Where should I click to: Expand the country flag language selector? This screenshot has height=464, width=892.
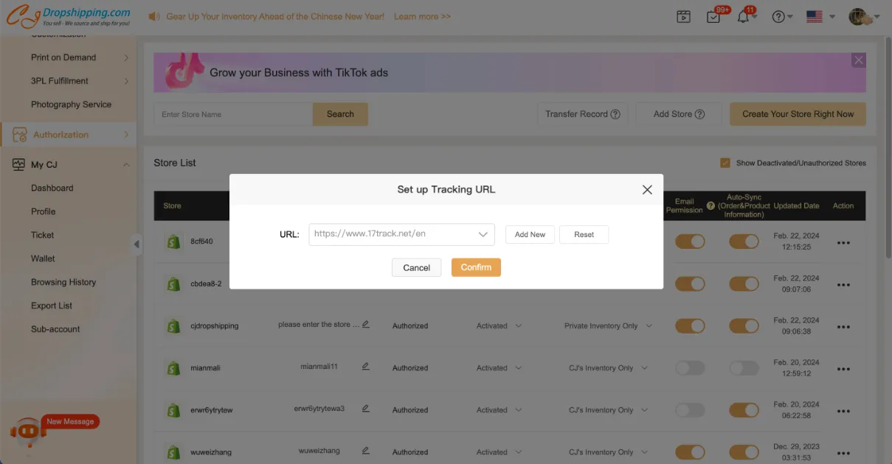click(x=820, y=17)
